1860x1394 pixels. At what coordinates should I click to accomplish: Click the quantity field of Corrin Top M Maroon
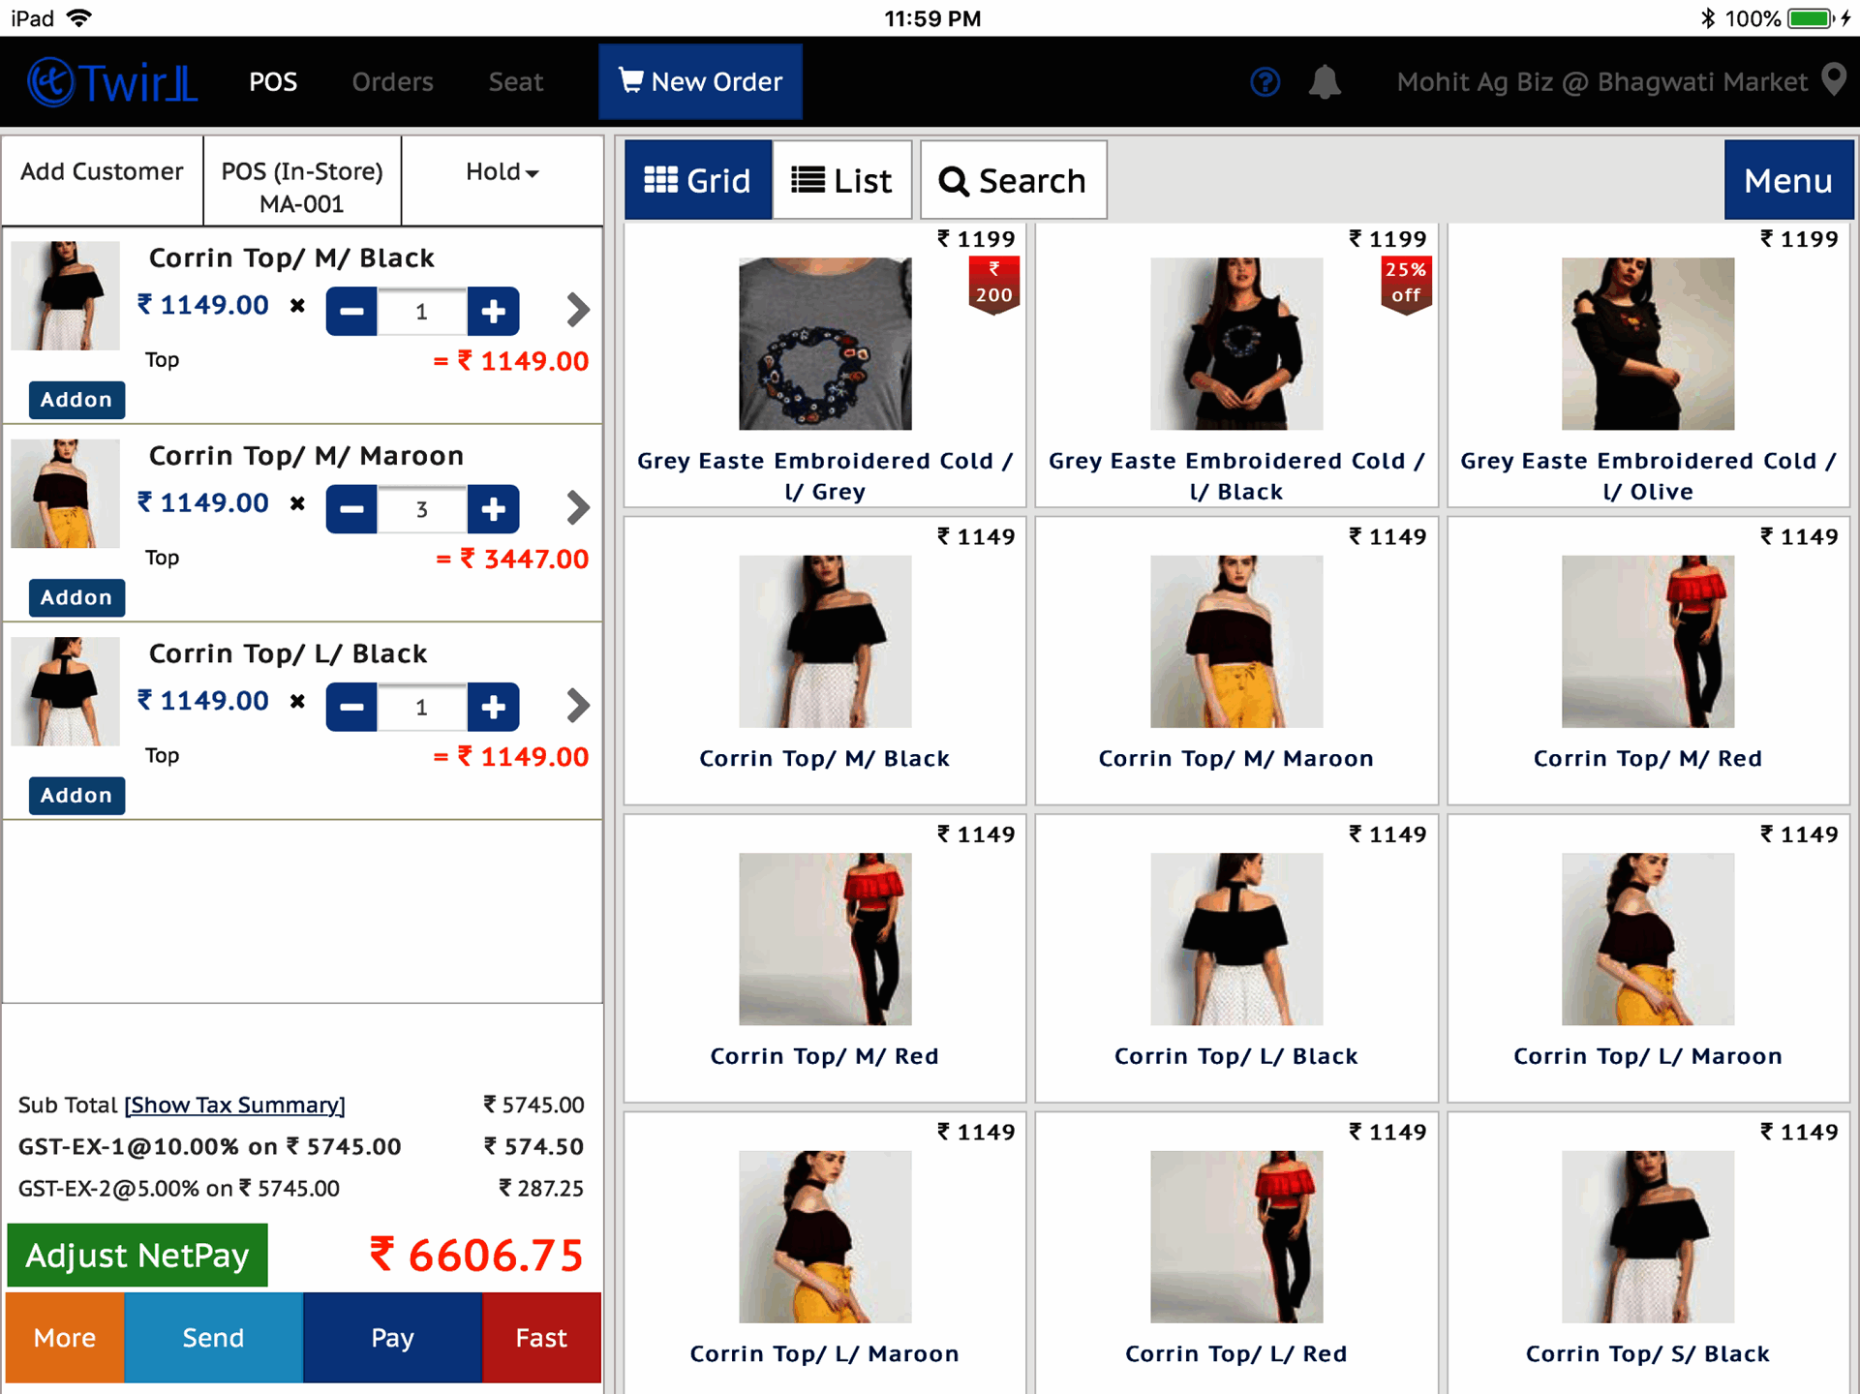421,509
